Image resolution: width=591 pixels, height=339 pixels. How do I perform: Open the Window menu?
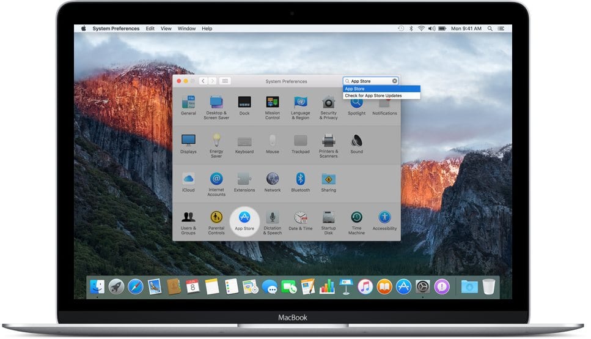point(186,28)
